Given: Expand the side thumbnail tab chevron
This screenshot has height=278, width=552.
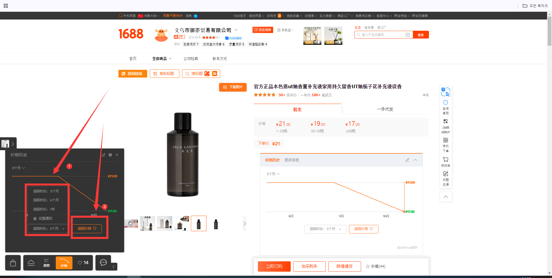Looking at the screenshot, I should [13, 144].
